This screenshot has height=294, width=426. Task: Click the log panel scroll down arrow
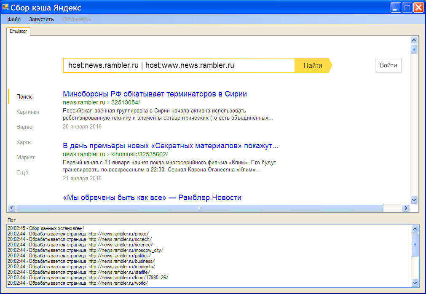click(x=415, y=283)
